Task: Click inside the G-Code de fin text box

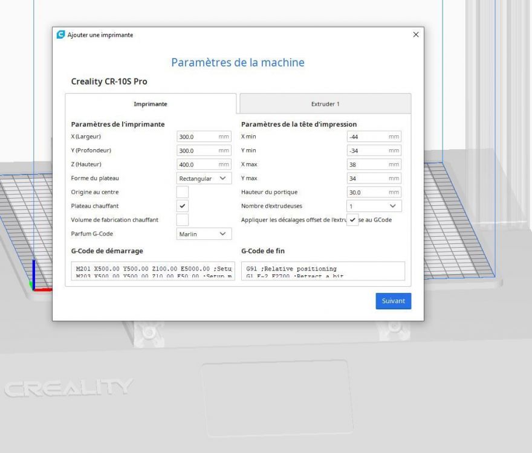Action: point(323,271)
